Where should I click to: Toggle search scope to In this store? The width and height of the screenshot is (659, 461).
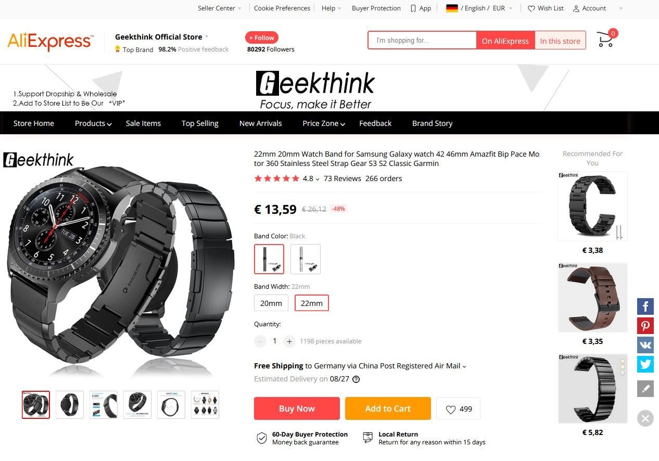560,41
